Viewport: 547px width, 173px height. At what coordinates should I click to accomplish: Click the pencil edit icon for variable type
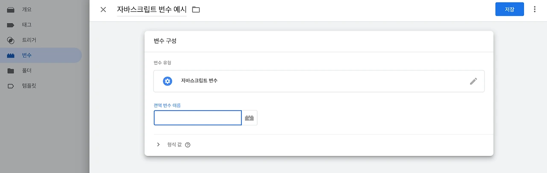473,81
